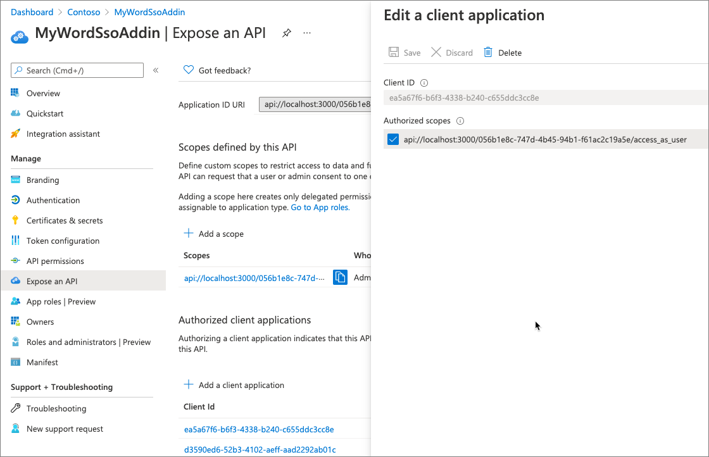This screenshot has height=457, width=709.
Task: Click the Certificates & secrets key icon
Action: pos(15,220)
